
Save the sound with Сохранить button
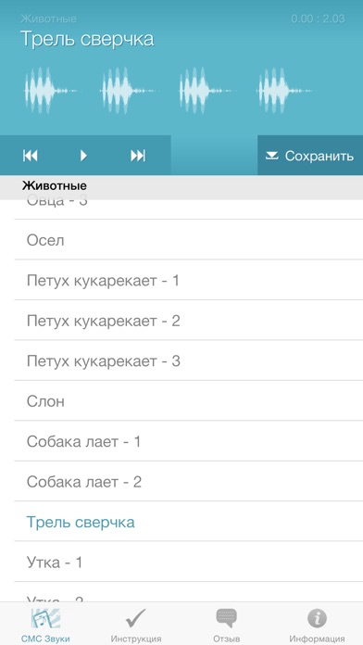(x=310, y=156)
